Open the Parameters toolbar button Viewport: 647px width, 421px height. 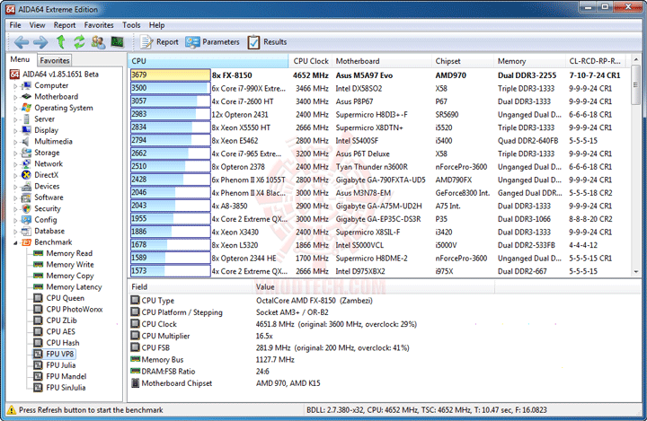(212, 41)
